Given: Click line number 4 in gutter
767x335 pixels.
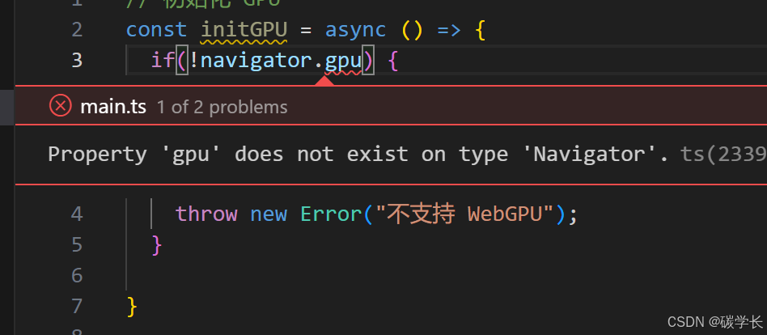Looking at the screenshot, I should [x=77, y=214].
